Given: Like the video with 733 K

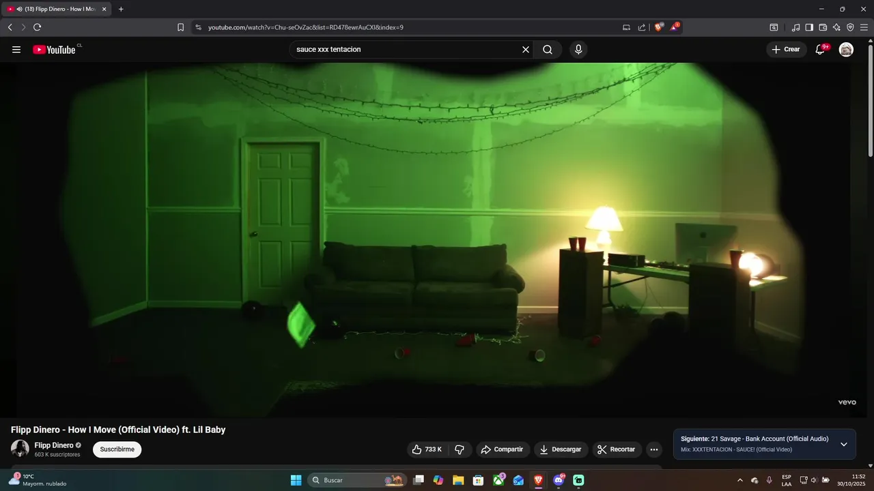Looking at the screenshot, I should [x=427, y=449].
